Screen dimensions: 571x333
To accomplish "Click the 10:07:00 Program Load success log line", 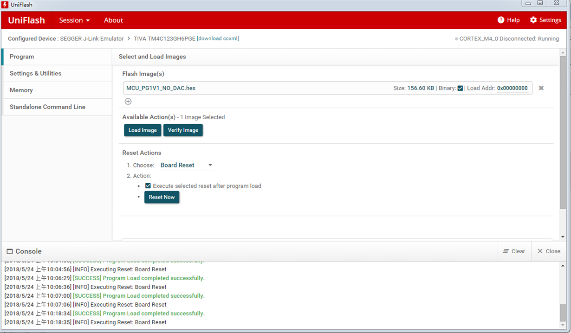I will (x=104, y=296).
